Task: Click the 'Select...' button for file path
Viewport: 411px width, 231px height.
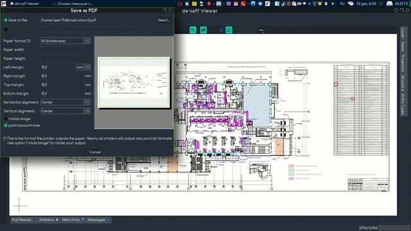Action: [x=164, y=20]
